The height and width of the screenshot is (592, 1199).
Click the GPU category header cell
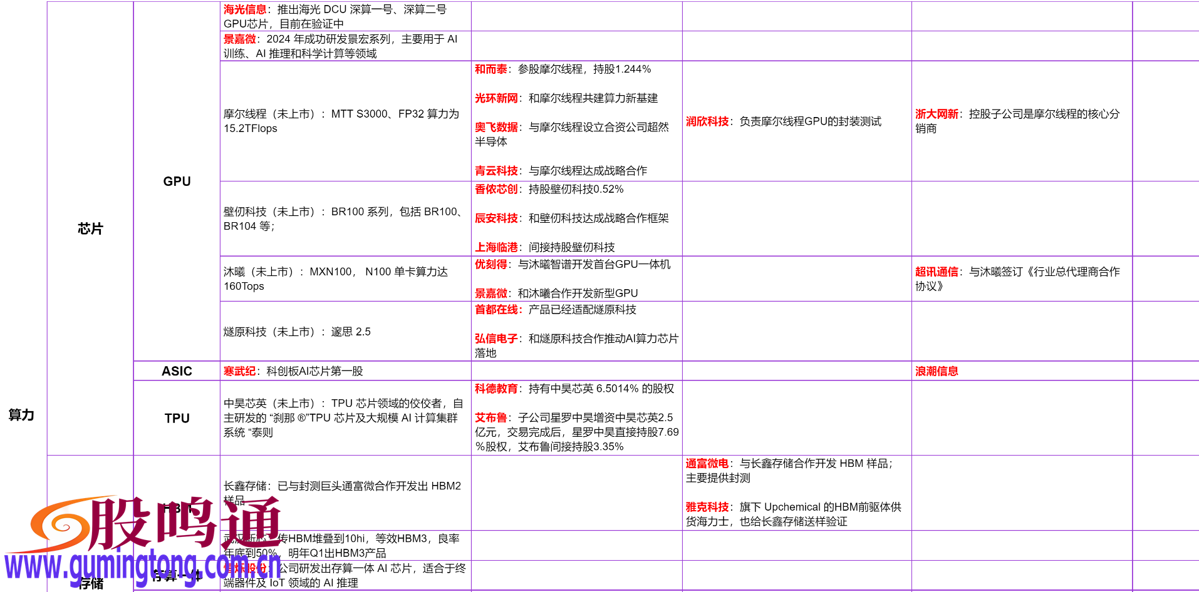pyautogui.click(x=177, y=181)
